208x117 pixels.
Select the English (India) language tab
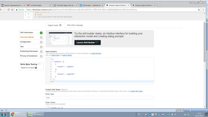[x=55, y=25]
